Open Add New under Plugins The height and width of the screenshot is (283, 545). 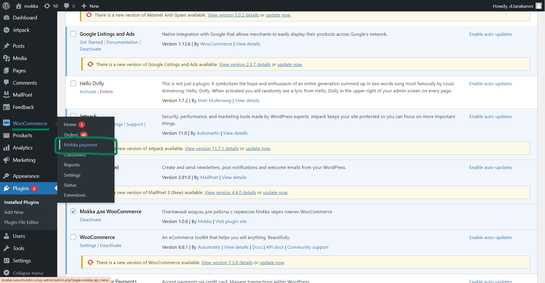14,212
